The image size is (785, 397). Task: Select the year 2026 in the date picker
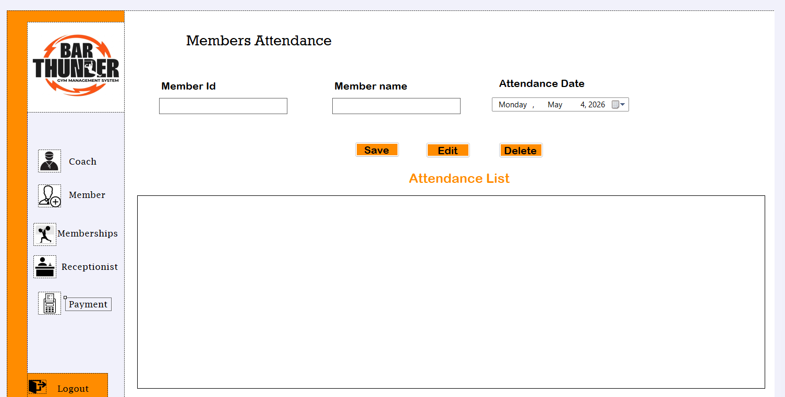[x=597, y=105]
